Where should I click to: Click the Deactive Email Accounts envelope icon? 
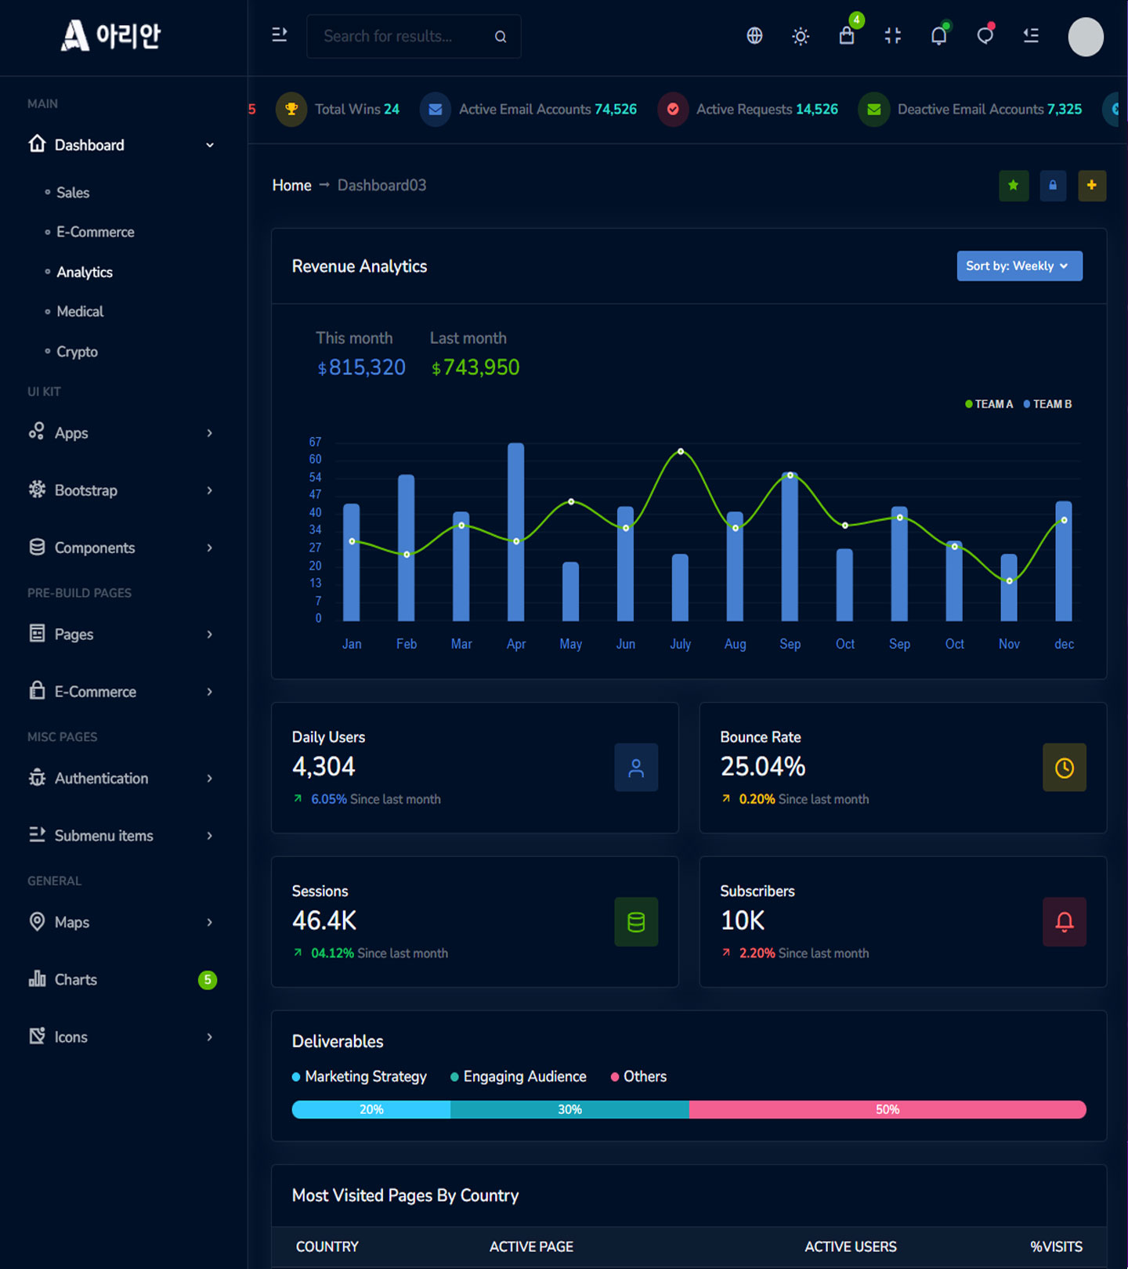[874, 110]
